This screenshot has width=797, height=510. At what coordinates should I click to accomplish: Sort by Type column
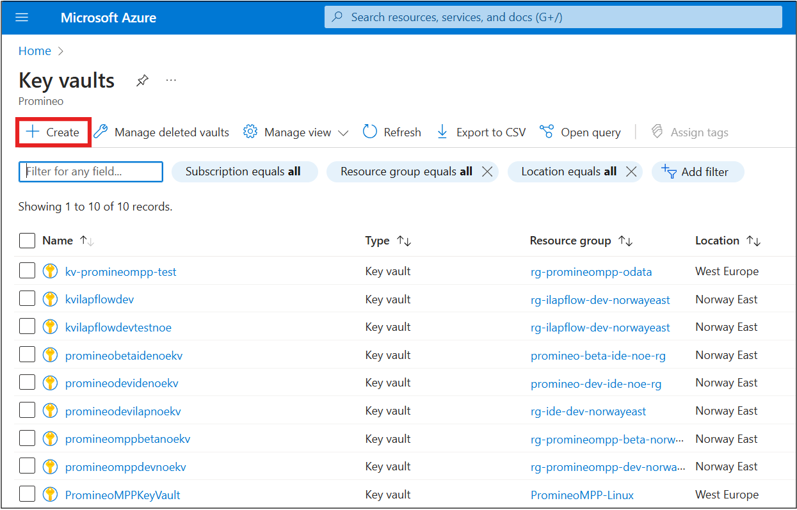point(404,241)
